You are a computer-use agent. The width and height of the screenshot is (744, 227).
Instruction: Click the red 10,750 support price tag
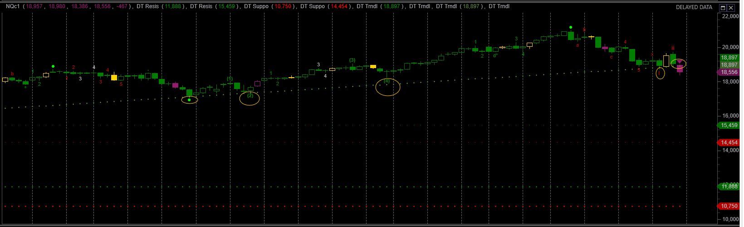[729, 206]
